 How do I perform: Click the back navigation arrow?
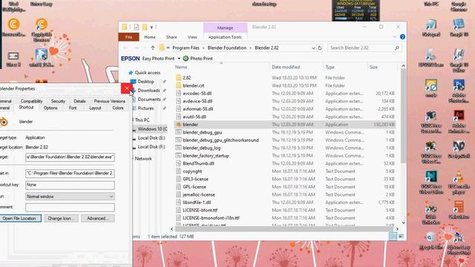125,47
